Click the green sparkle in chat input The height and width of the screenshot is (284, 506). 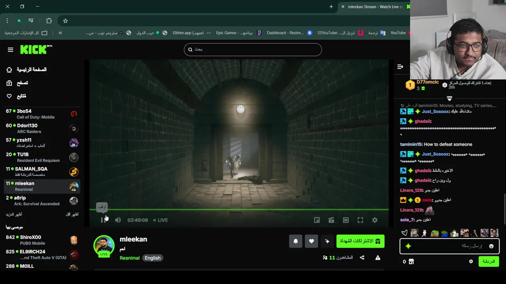point(408,246)
